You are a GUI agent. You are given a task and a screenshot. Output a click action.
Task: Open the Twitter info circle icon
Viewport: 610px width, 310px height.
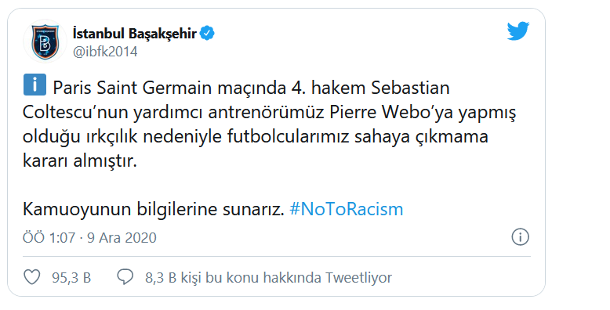(x=520, y=237)
